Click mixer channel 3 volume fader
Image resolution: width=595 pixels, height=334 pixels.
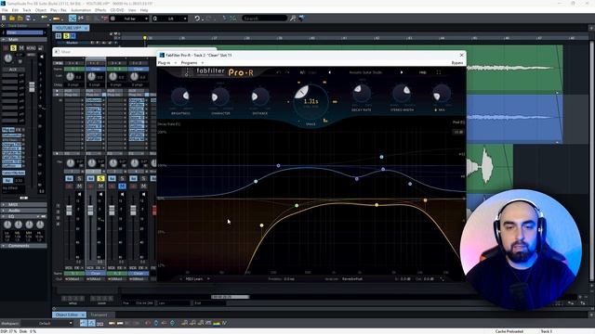(x=112, y=211)
